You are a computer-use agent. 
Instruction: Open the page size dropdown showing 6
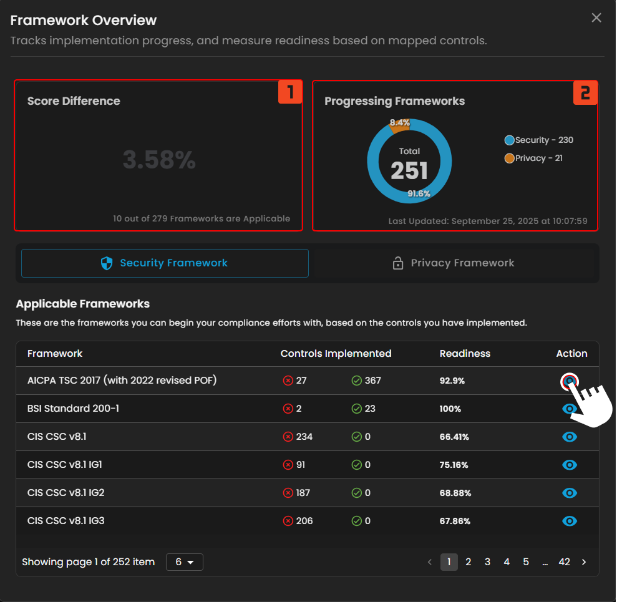(185, 562)
